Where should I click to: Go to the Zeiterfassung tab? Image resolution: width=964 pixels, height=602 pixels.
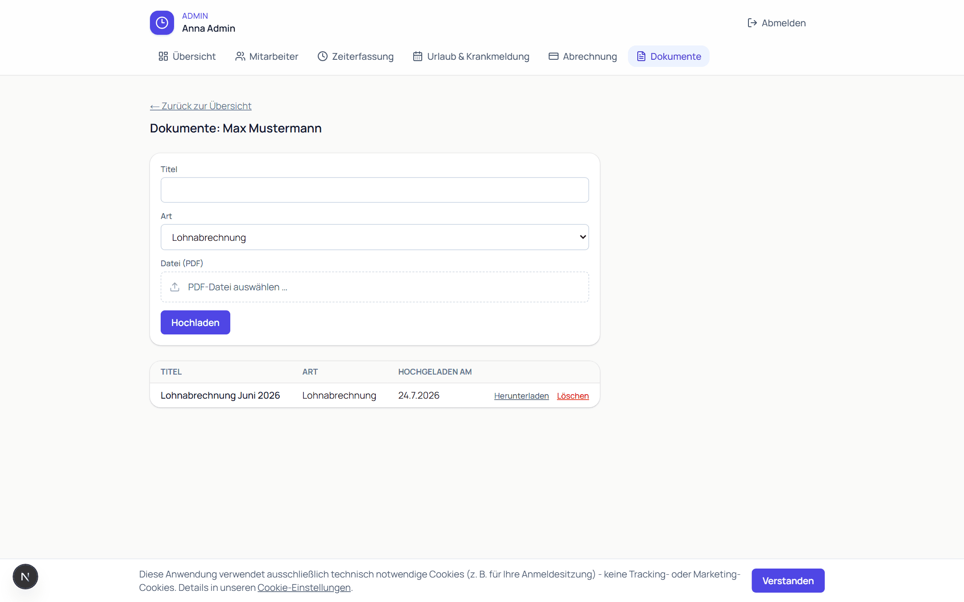356,56
